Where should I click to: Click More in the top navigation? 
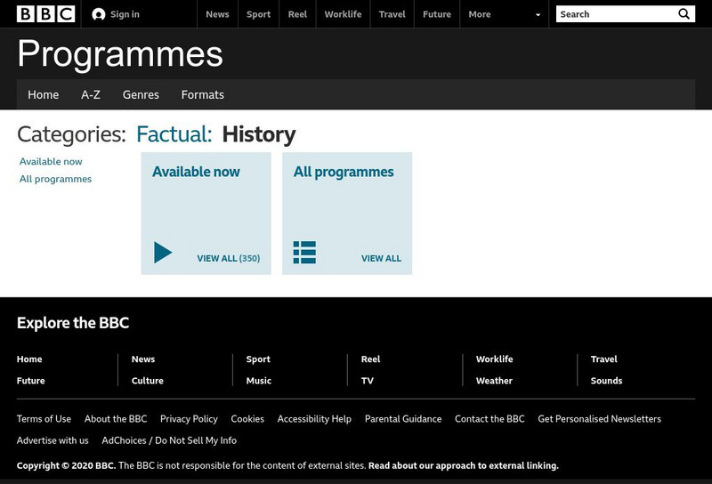pyautogui.click(x=480, y=14)
